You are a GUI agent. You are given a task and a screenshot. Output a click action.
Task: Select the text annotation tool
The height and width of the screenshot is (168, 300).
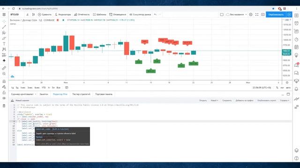click(x=4, y=44)
